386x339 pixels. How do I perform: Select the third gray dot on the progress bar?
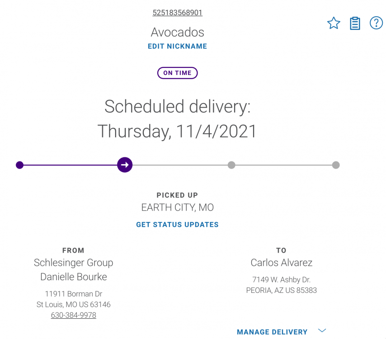[231, 165]
